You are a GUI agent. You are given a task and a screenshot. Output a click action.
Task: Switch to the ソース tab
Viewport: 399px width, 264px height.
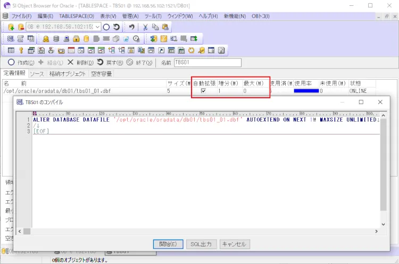pos(37,74)
